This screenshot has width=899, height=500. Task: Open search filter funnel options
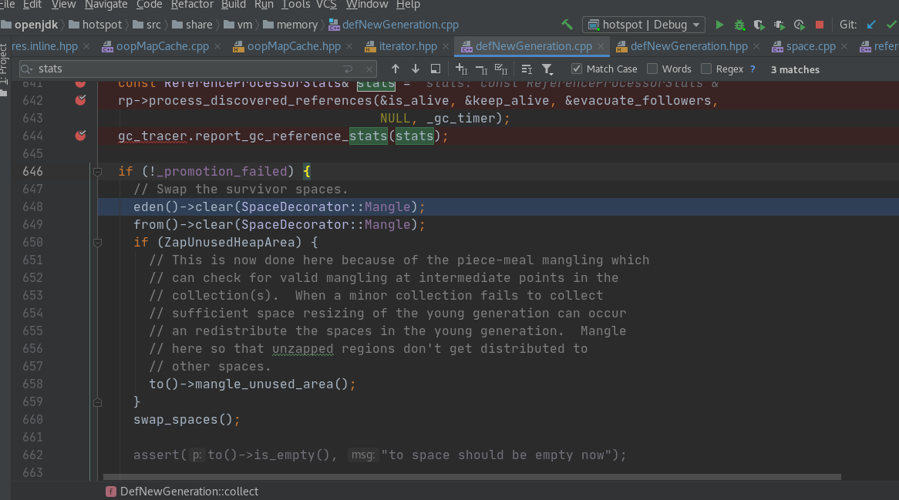pyautogui.click(x=547, y=69)
